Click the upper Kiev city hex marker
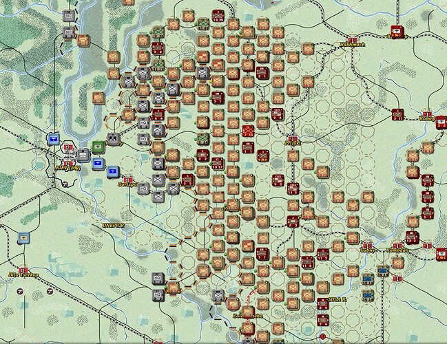Image resolution: width=447 pixels, height=344 pixels. click(x=68, y=147)
